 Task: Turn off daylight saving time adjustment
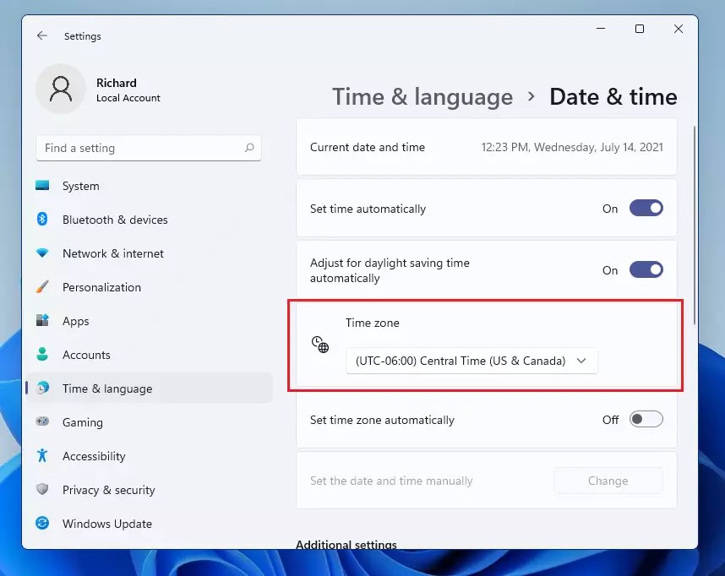pos(646,269)
